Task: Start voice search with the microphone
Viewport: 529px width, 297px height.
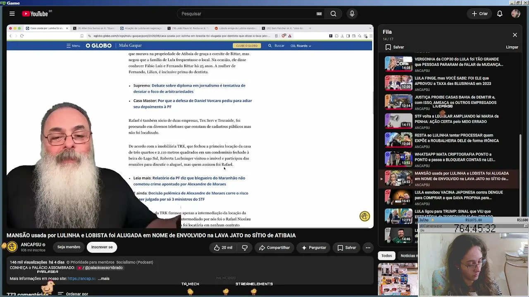Action: tap(352, 14)
